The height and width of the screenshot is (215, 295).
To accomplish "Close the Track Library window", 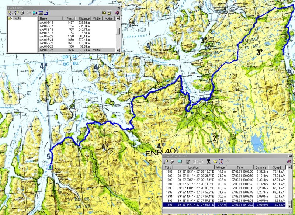I will pyautogui.click(x=118, y=7).
